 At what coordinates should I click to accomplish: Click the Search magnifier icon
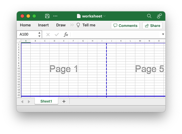(x=149, y=16)
